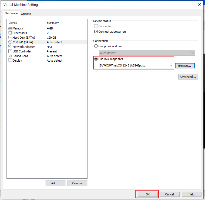Click the Display monitor icon
This screenshot has width=205, height=200.
[x=10, y=61]
